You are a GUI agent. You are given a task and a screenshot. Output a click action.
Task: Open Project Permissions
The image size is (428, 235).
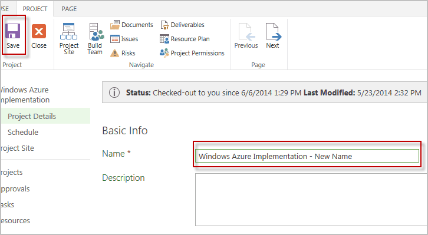click(192, 53)
